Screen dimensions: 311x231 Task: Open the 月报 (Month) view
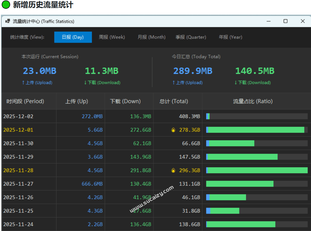coord(152,37)
